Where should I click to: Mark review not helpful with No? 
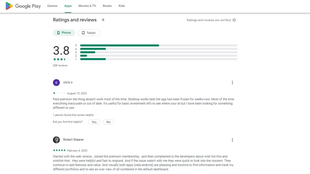click(x=108, y=122)
